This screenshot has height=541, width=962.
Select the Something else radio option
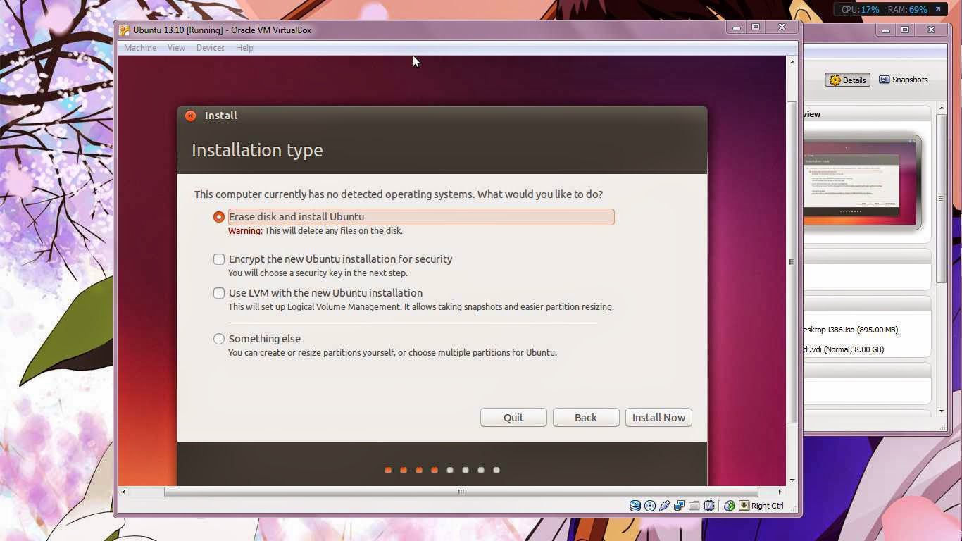[x=219, y=339]
